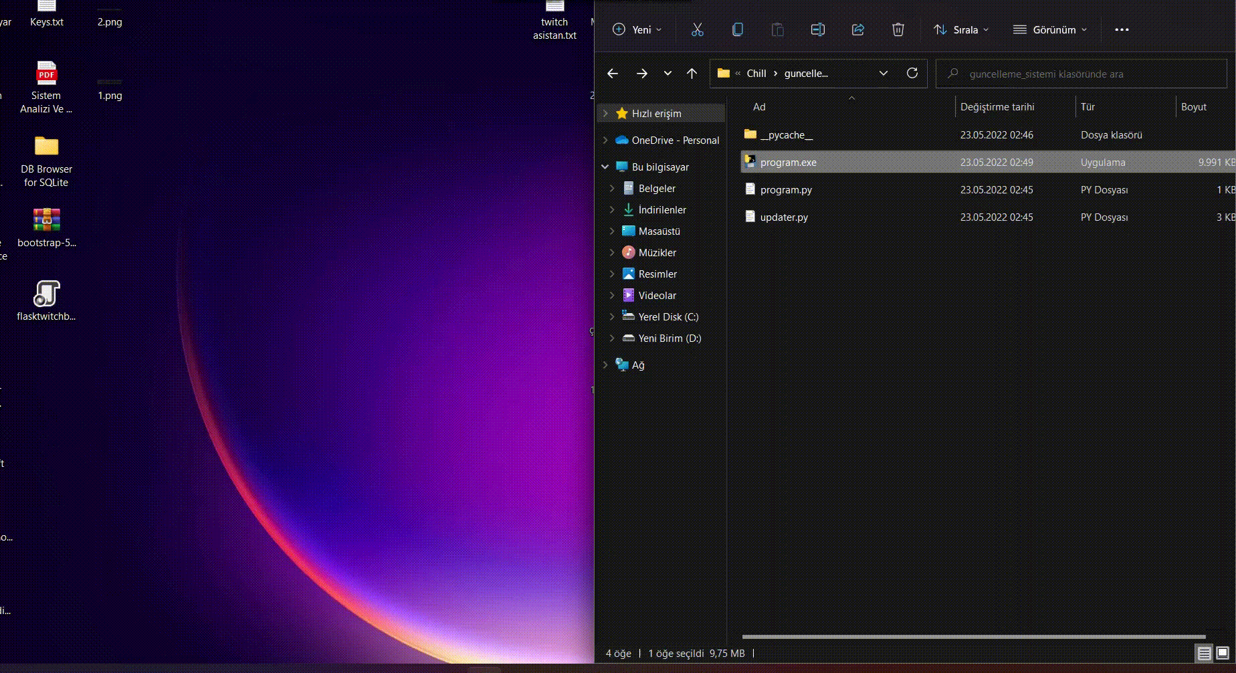Viewport: 1236px width, 673px height.
Task: Select OneDrive - Personal in navigation pane
Action: (x=676, y=140)
